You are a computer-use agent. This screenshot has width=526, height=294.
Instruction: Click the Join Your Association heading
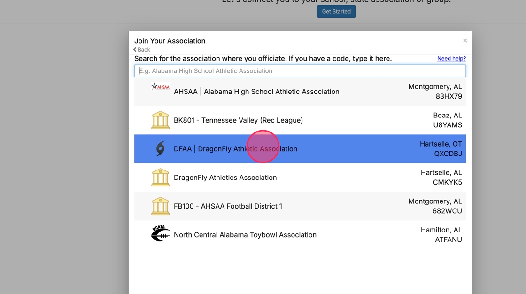pyautogui.click(x=170, y=41)
